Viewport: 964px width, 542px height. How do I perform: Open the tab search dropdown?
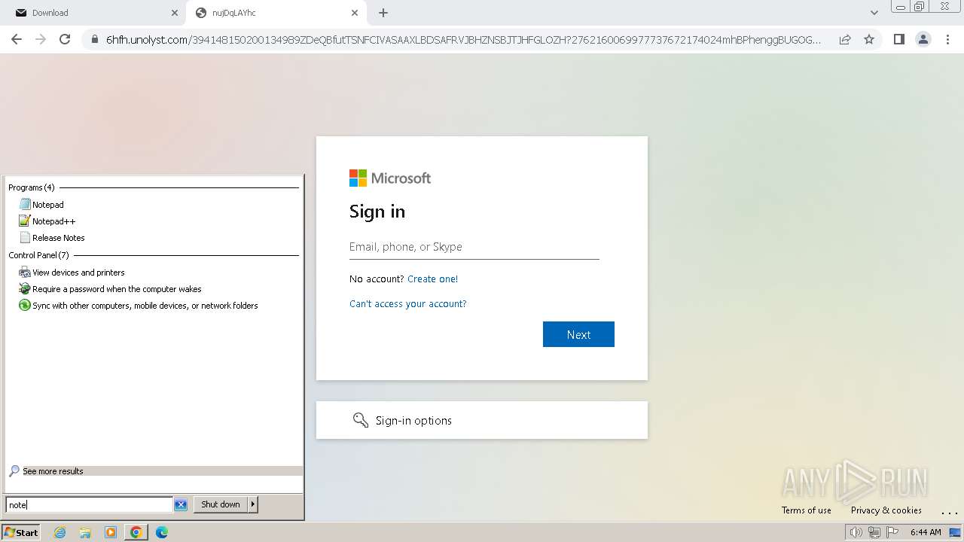click(x=874, y=13)
